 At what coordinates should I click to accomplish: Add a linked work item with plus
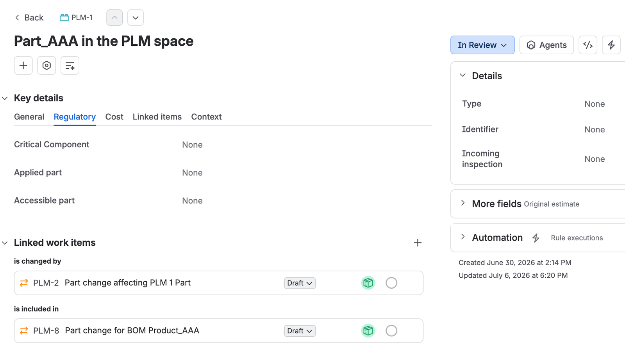(418, 243)
